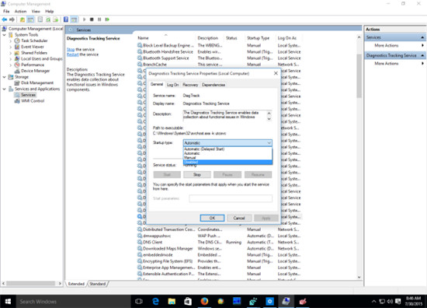Expand the Task Scheduler tree node
This screenshot has width=427, height=308.
[x=10, y=41]
